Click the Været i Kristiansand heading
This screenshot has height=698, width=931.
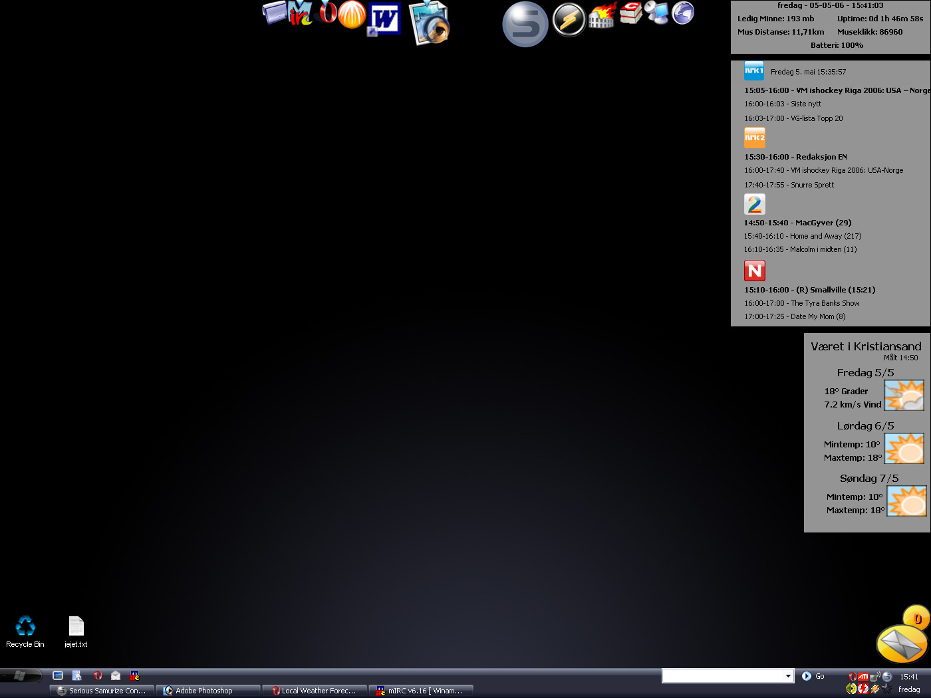point(866,346)
